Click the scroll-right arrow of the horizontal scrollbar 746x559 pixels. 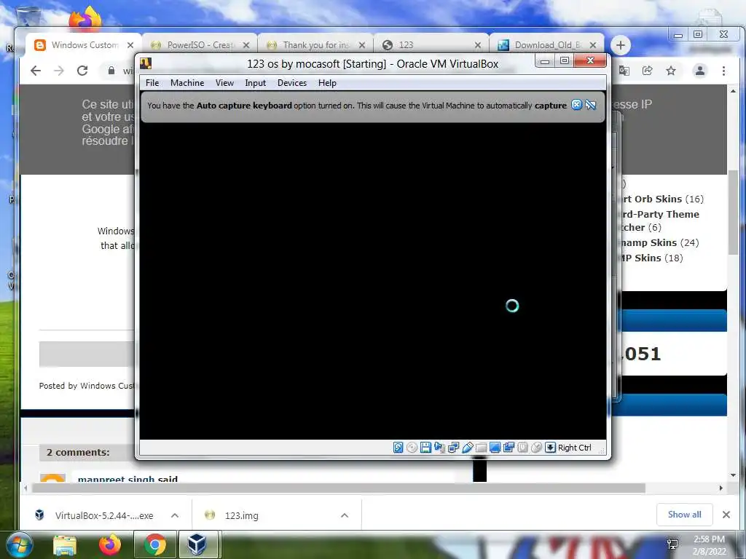[721, 488]
